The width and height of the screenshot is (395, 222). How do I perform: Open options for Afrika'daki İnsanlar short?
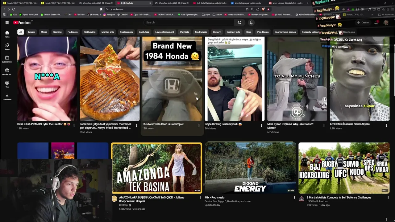(386, 125)
